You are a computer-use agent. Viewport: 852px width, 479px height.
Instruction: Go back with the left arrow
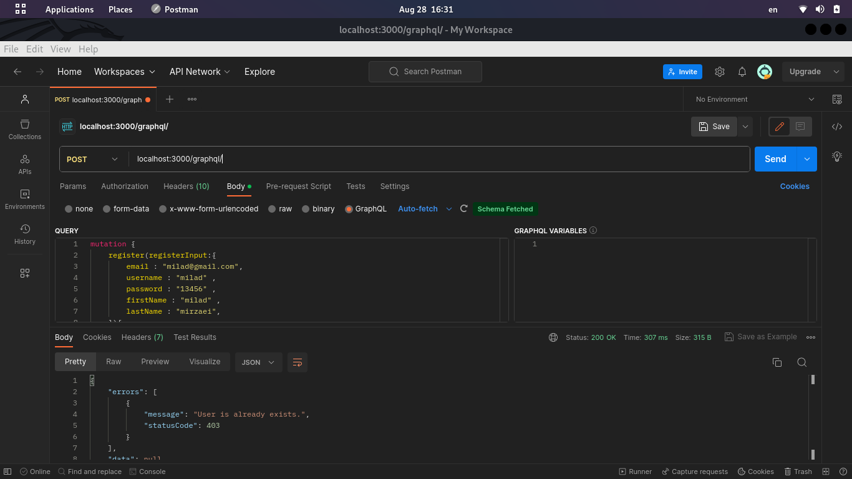[x=17, y=72]
